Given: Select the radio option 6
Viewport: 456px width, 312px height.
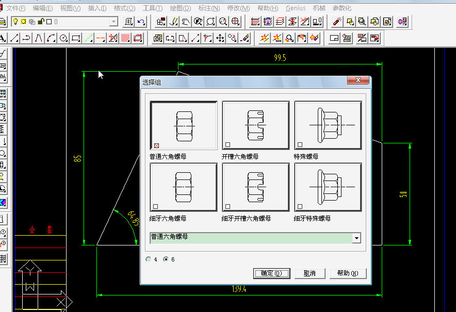Looking at the screenshot, I should (166, 259).
